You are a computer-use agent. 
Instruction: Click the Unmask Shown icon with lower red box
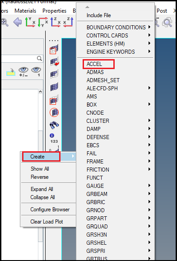(54, 99)
